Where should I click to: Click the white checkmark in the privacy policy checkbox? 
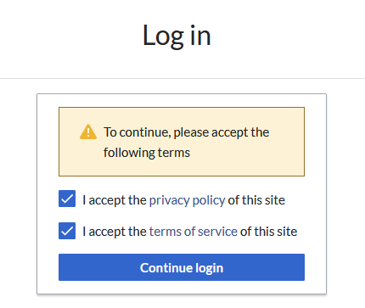[x=67, y=199]
